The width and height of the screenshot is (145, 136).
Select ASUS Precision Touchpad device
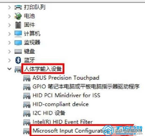pos(66,78)
